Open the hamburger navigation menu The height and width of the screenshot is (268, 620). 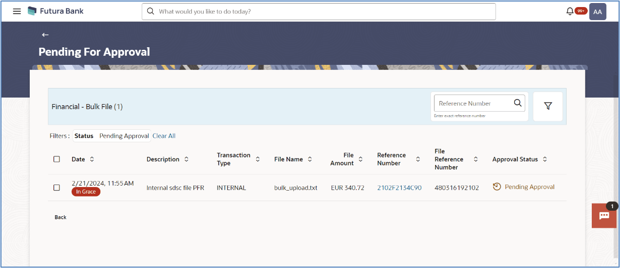click(17, 11)
